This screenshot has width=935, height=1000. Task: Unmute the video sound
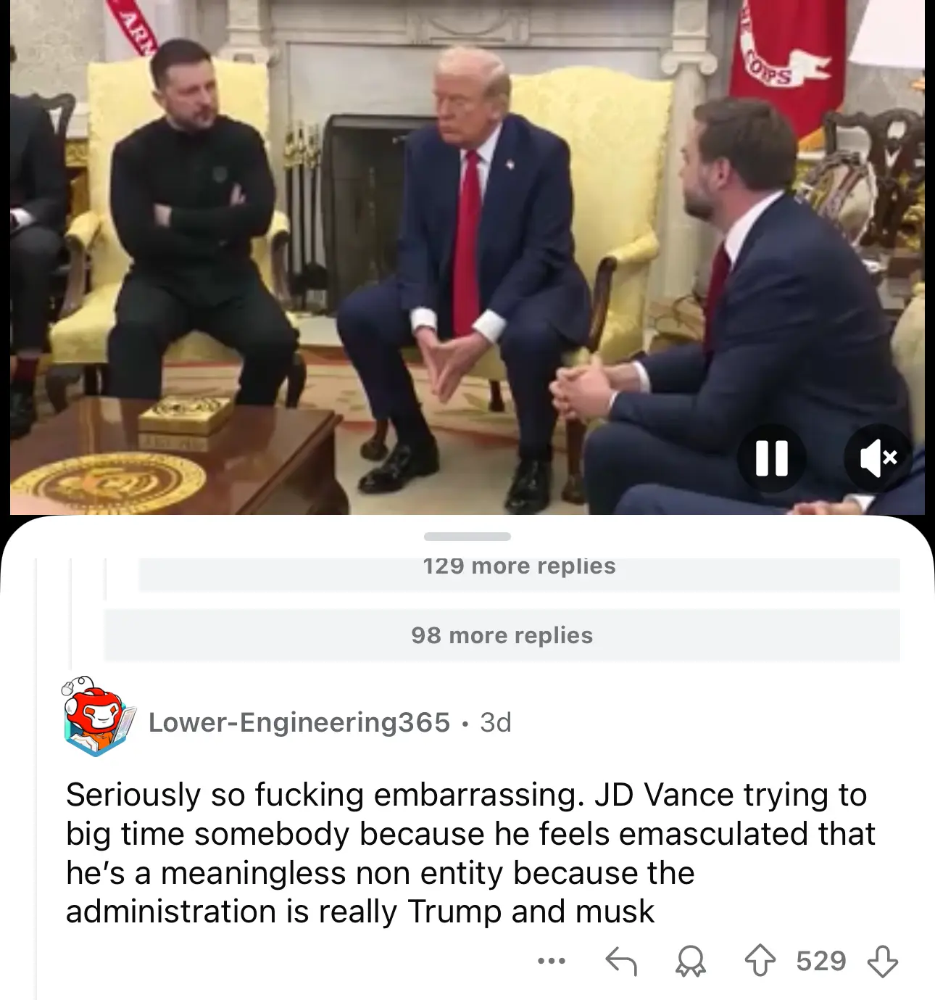[x=878, y=458]
